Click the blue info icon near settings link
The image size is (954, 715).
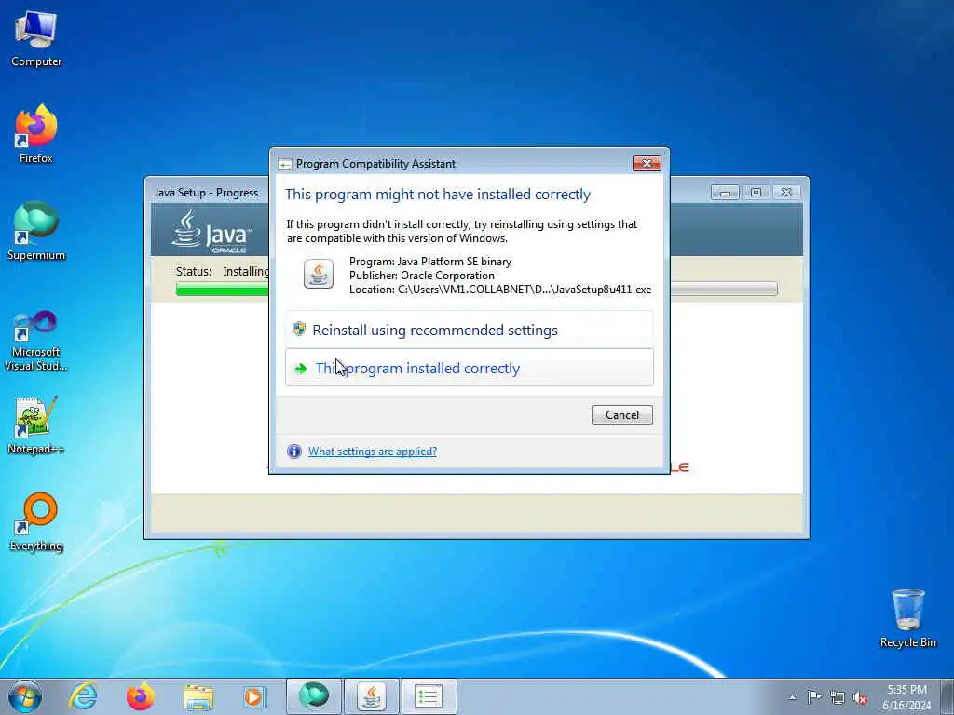pyautogui.click(x=293, y=452)
